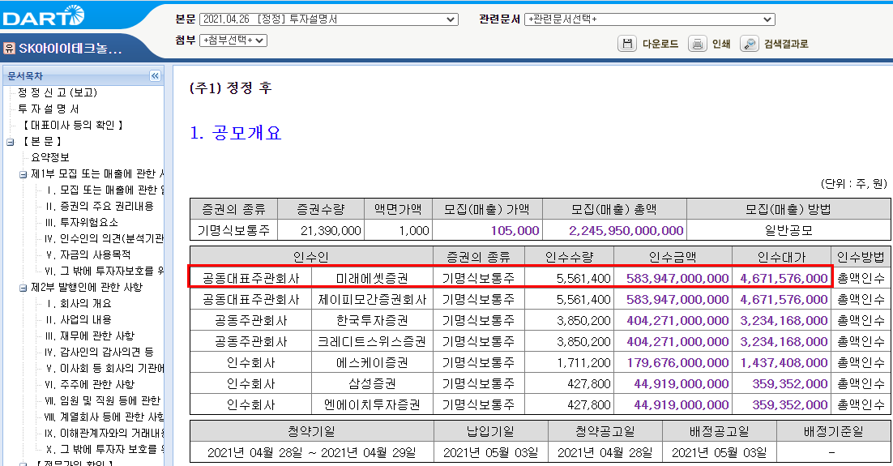Screen dimensions: 893x466
Task: Click the printer icon
Action: pos(697,43)
